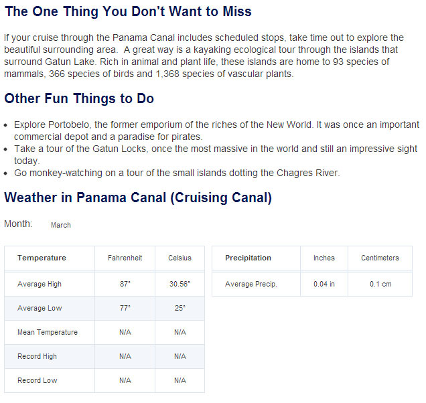The height and width of the screenshot is (403, 426).
Task: Click the monkey-watching Chagres River bullet
Action: (x=177, y=173)
